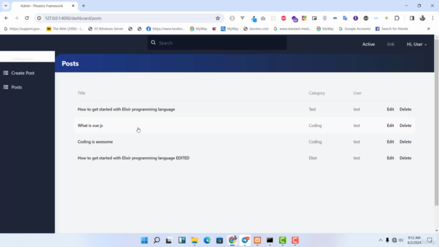Close the Admin - Phoenix Framework tab
Viewport: 439px width, 247px height.
tap(73, 5)
